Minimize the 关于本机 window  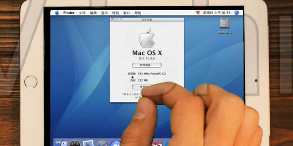coord(117,20)
